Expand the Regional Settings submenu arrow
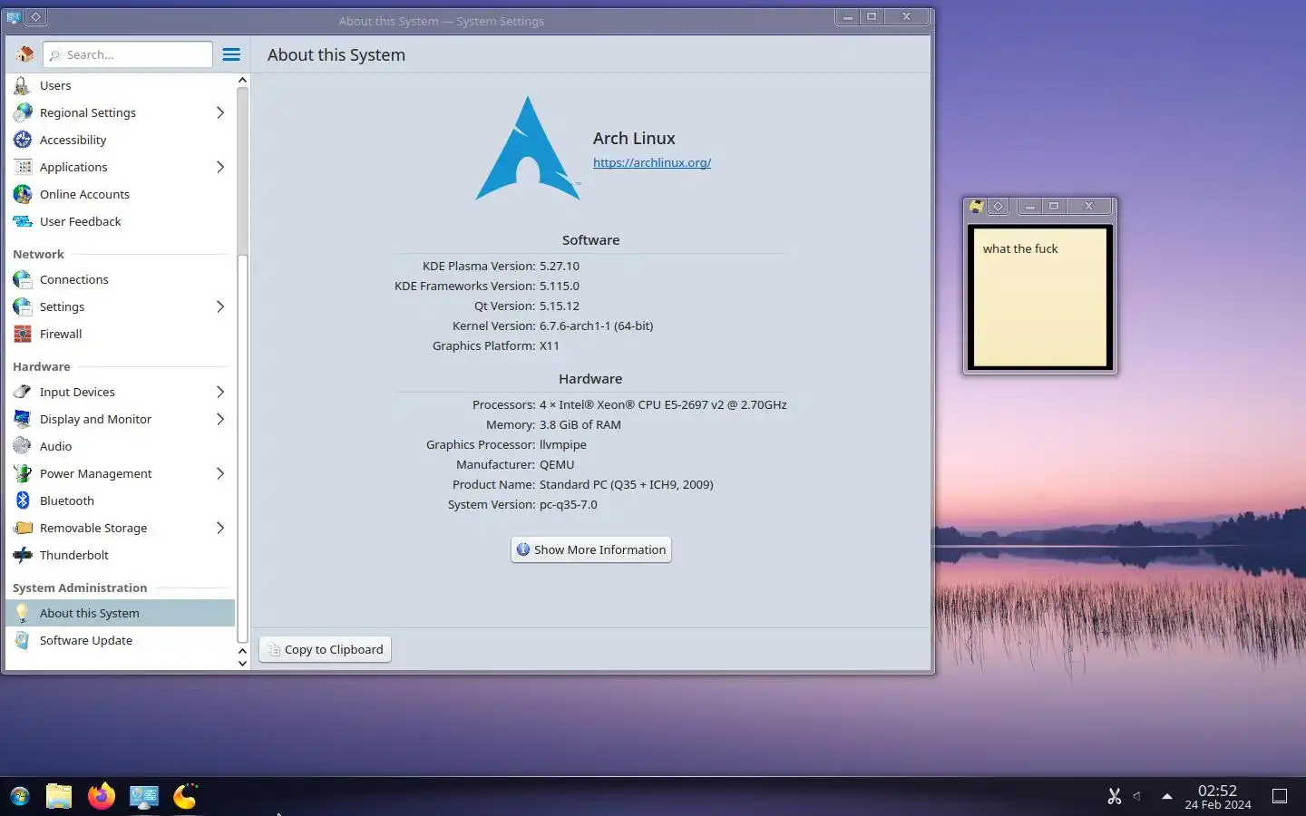Image resolution: width=1306 pixels, height=816 pixels. (219, 112)
